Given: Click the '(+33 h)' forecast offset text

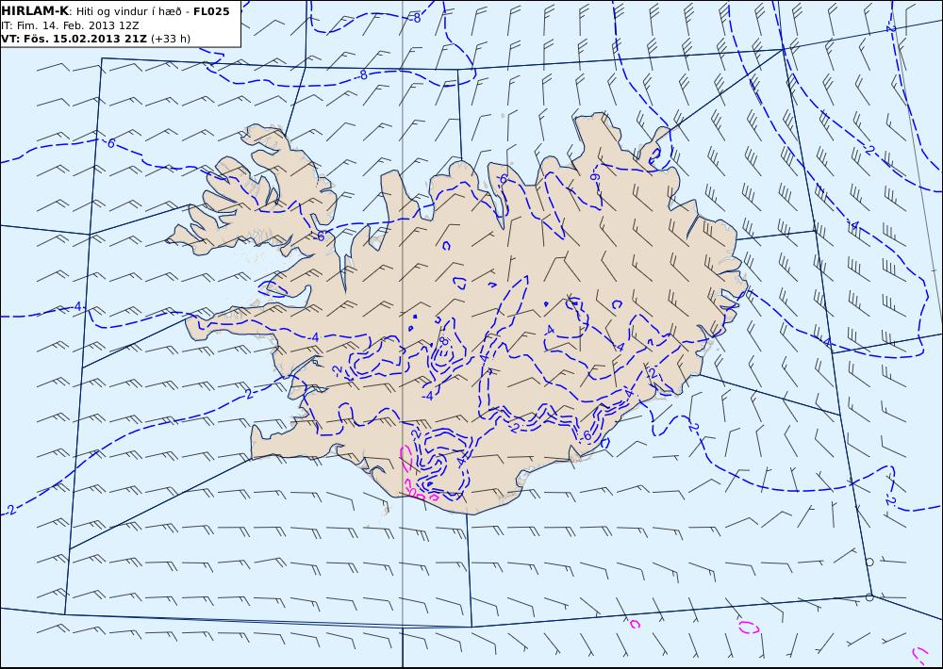Looking at the screenshot, I should (x=170, y=39).
